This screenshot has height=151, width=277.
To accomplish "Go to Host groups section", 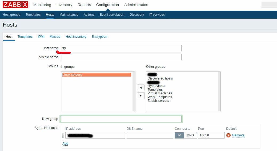I will [x=11, y=15].
